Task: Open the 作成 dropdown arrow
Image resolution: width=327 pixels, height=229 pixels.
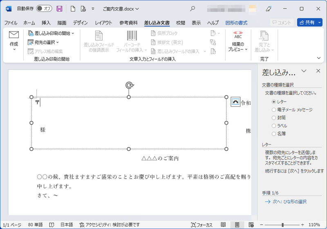Action: pos(14,50)
